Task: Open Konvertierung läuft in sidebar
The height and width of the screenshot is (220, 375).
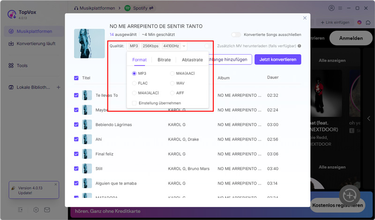Action: (32, 43)
